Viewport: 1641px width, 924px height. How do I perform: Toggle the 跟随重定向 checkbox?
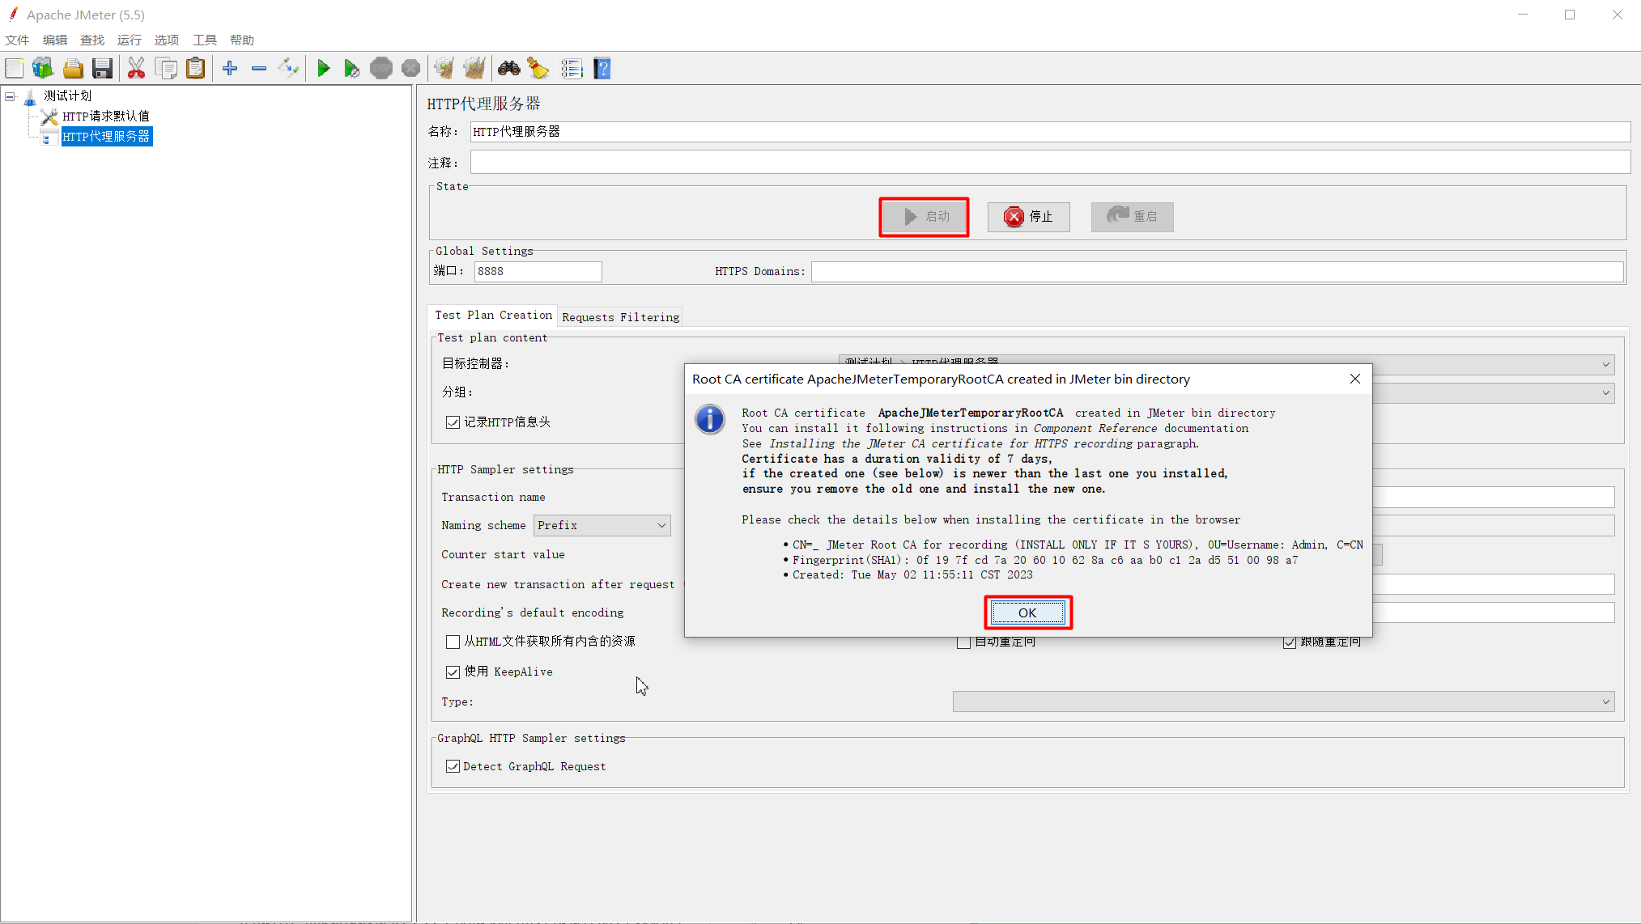[1290, 642]
